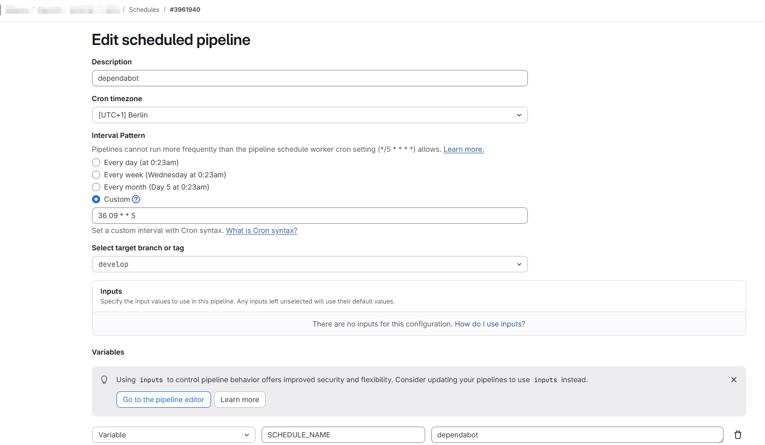
Task: Open the Variable type dropdown
Action: [173, 435]
